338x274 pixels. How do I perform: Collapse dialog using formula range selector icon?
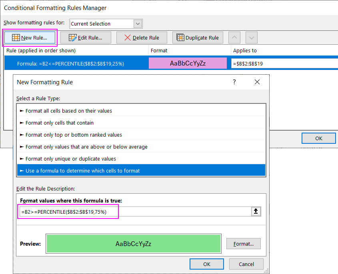click(x=256, y=212)
